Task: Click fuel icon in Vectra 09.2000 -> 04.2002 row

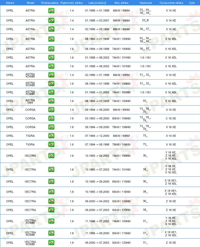Action: tap(51, 201)
